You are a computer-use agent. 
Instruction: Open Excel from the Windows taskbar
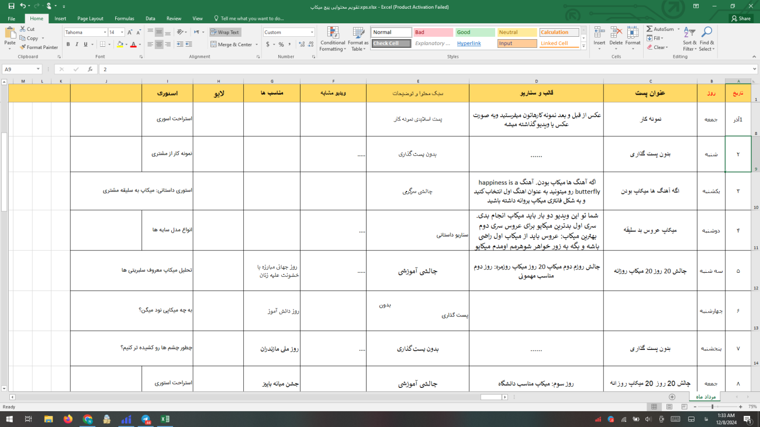pos(165,419)
